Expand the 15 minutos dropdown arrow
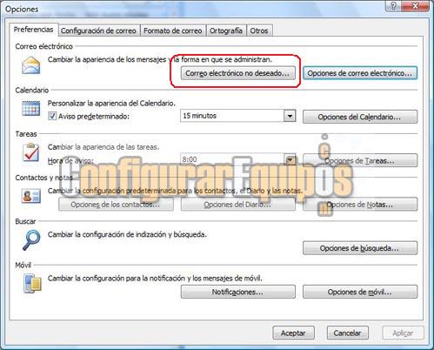This screenshot has width=434, height=350. (290, 116)
